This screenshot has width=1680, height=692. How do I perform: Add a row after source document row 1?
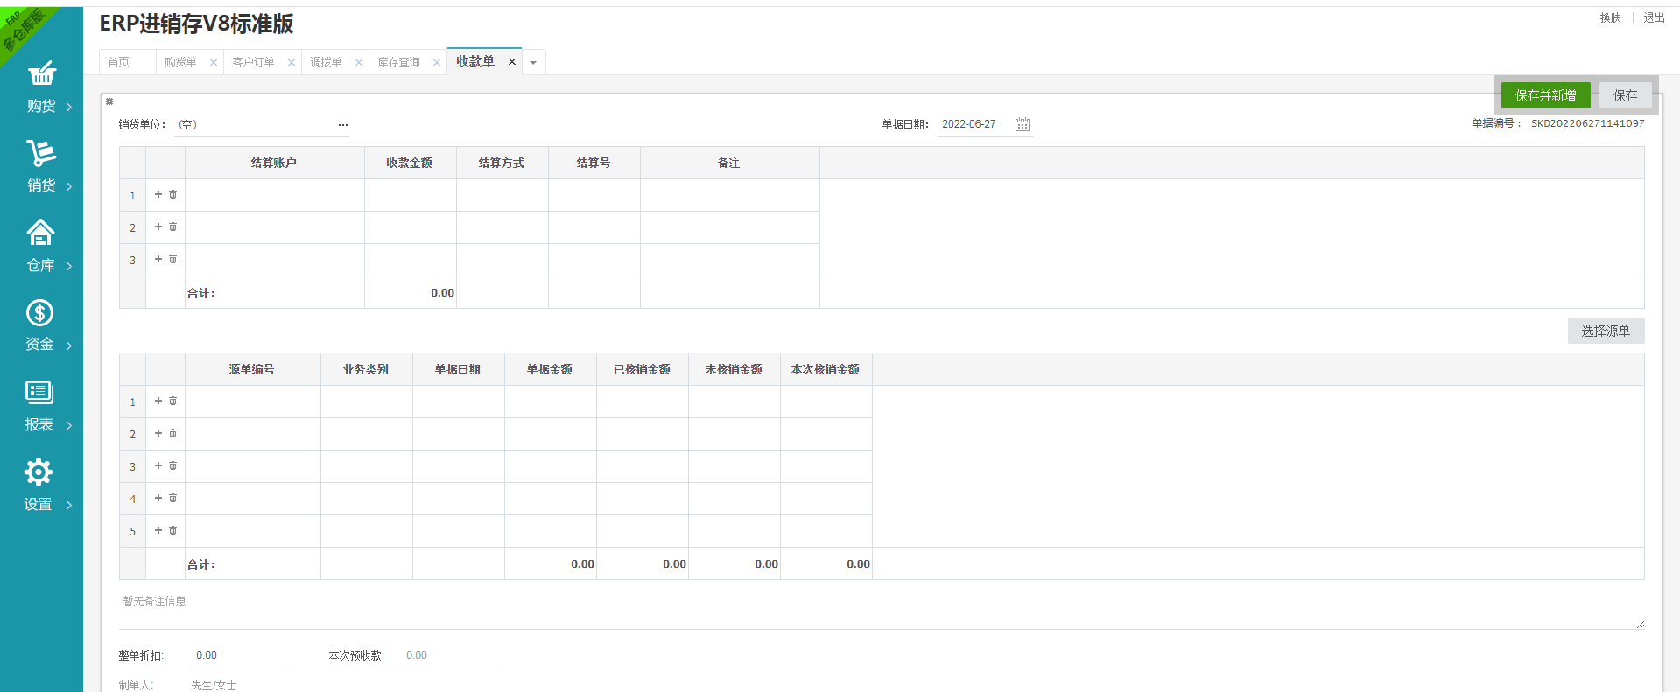coord(158,401)
